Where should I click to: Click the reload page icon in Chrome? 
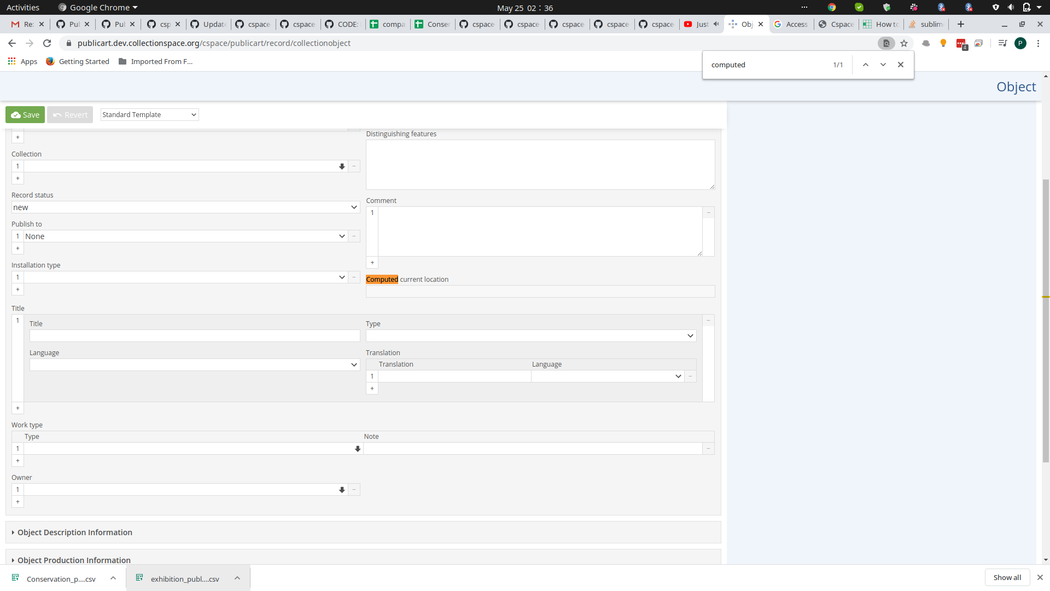[47, 43]
